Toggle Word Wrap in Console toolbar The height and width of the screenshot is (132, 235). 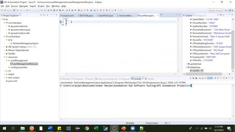click(x=206, y=78)
